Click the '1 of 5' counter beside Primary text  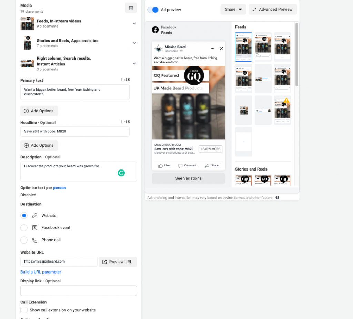click(125, 80)
